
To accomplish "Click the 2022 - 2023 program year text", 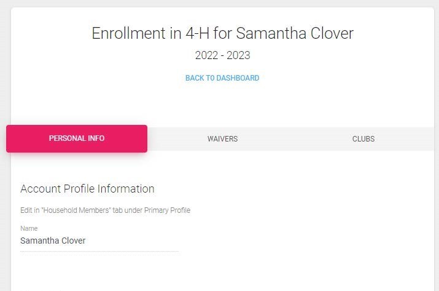I will click(x=223, y=55).
